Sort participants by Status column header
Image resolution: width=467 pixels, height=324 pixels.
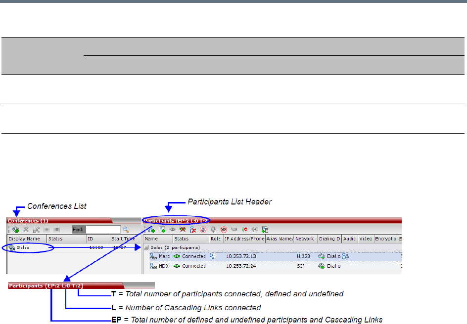pos(190,239)
